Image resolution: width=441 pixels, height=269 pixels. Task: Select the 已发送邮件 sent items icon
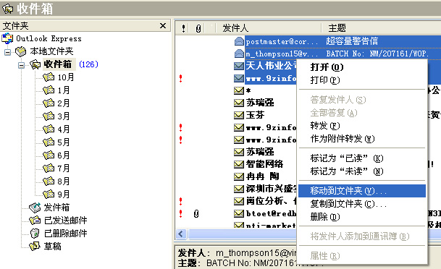coord(35,221)
